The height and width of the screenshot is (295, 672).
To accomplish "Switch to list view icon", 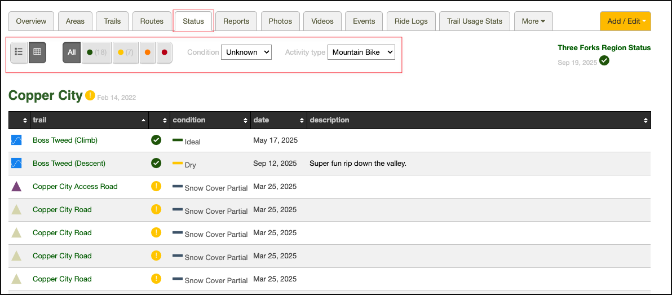I will (19, 52).
